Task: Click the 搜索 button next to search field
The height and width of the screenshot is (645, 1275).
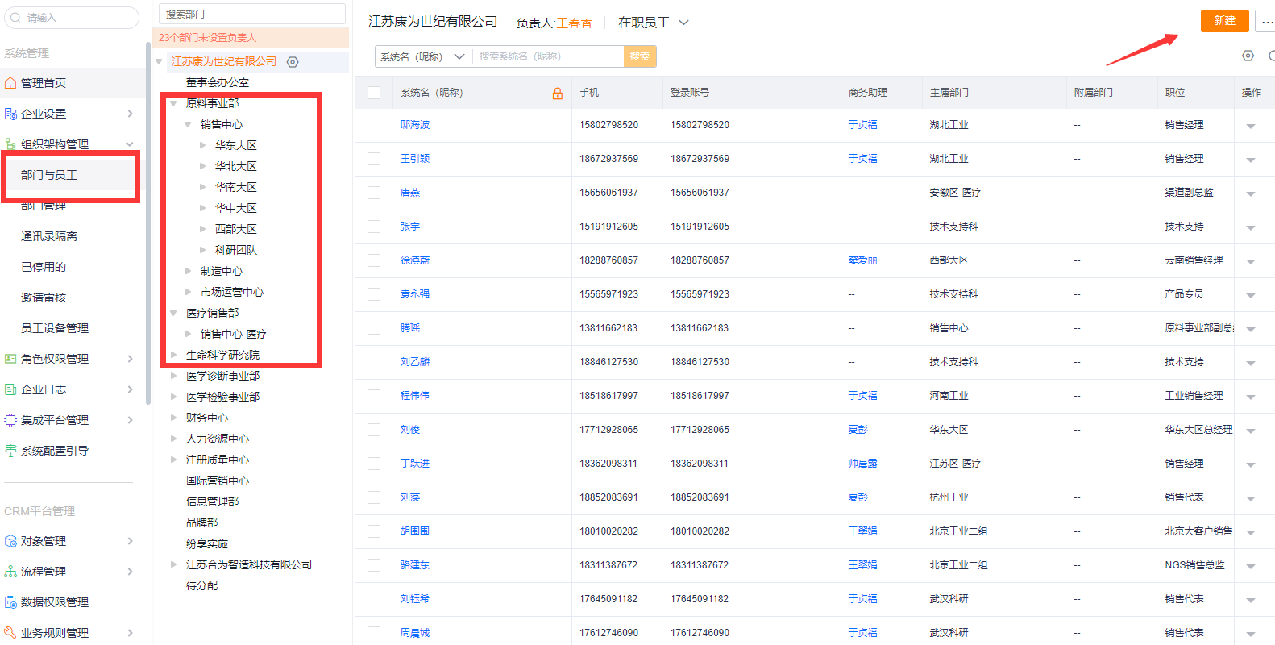Action: tap(640, 56)
